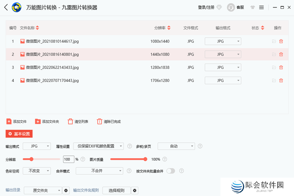Click the 清空列表 button
Viewport: 294px width, 196px height.
point(78,122)
